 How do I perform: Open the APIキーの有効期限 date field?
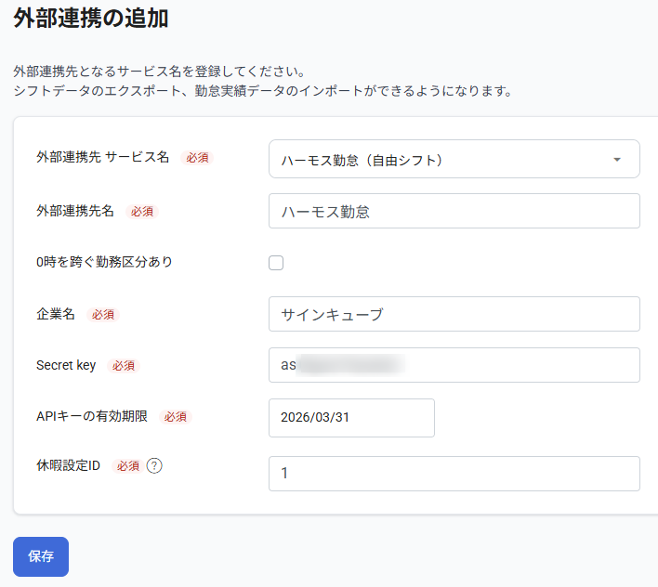pos(351,417)
